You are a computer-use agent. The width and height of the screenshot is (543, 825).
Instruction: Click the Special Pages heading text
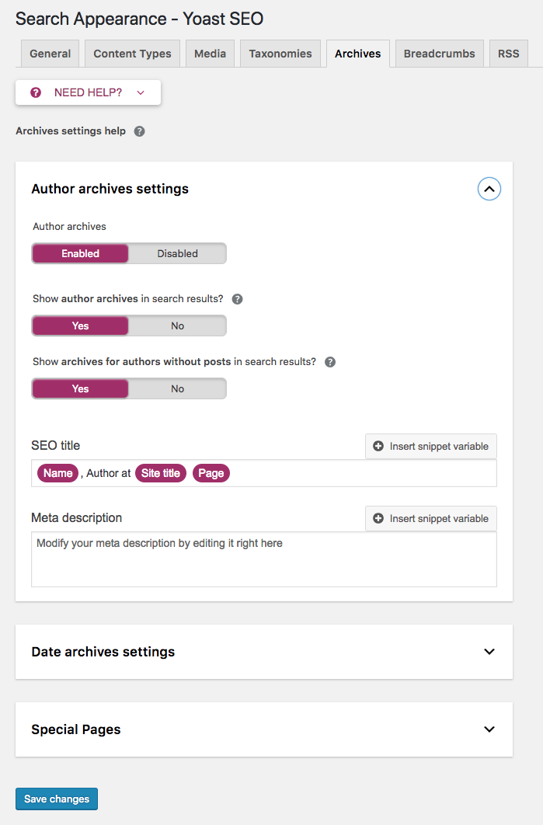[x=76, y=729]
